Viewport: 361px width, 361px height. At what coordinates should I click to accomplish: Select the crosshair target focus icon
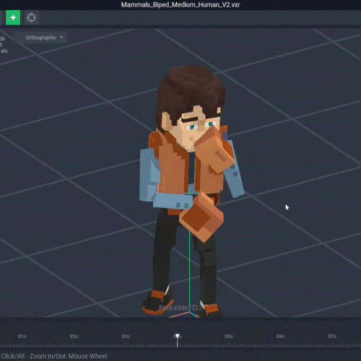click(x=31, y=17)
